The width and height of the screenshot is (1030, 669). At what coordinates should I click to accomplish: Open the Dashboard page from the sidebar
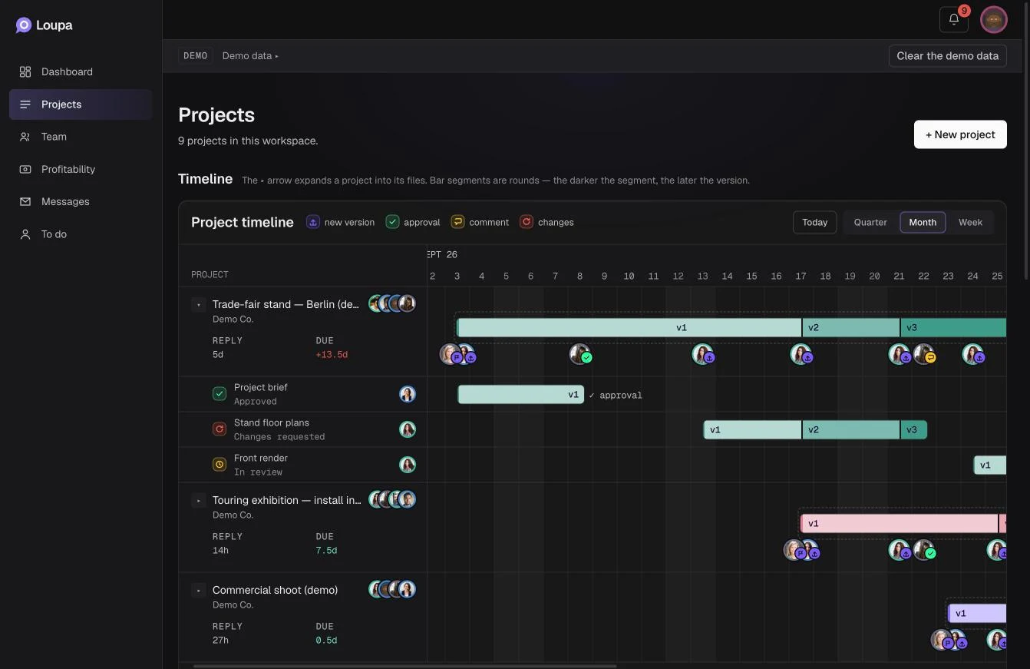[81, 71]
